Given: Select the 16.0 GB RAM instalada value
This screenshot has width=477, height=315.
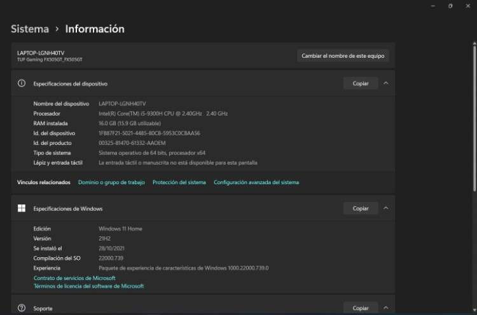Looking at the screenshot, I should (x=130, y=123).
